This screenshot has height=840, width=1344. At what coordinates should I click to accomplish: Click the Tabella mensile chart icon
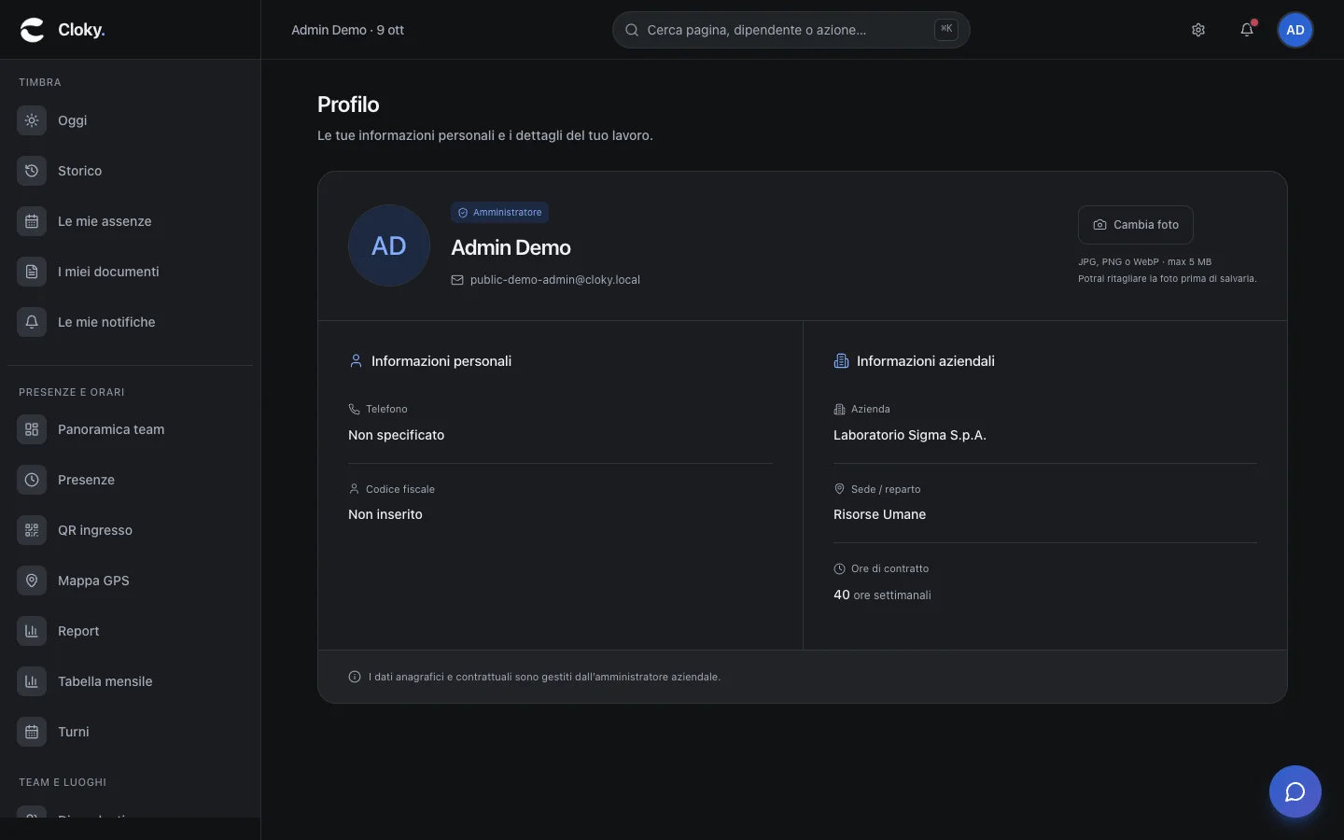pos(32,681)
